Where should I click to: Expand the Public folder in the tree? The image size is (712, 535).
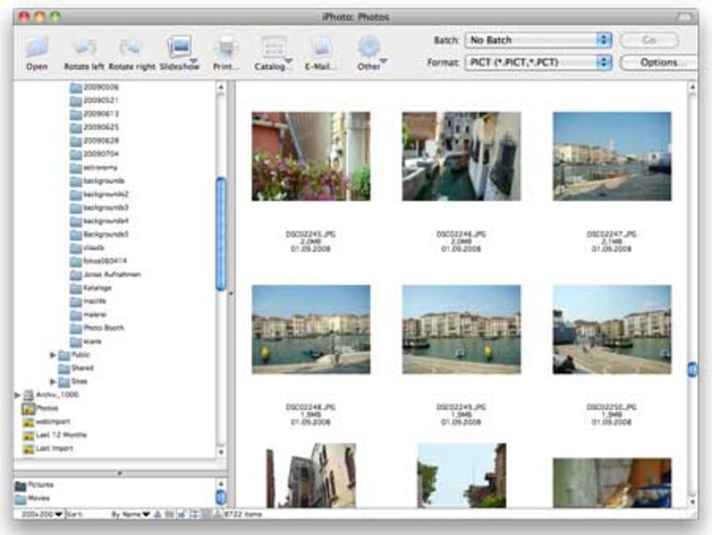tap(53, 355)
